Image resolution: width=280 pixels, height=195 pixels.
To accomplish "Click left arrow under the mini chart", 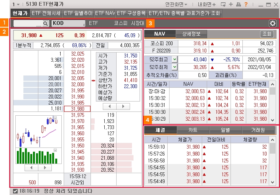I will pos(31,168).
